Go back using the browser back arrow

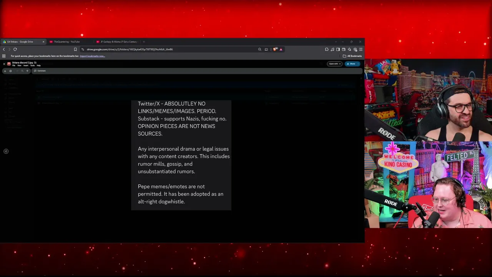coord(4,49)
